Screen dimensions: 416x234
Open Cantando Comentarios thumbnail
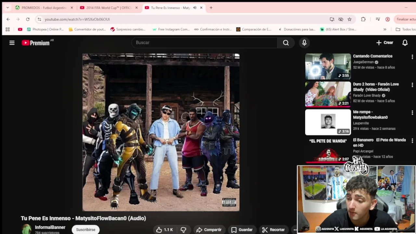click(328, 66)
